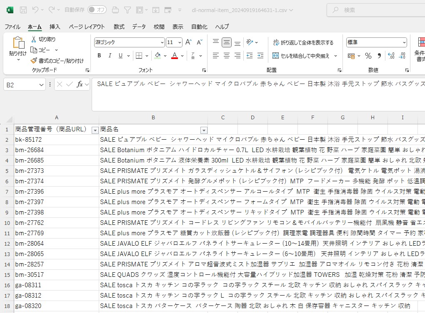Apply the comma style number format
Image resolution: width=425 pixels, height=313 pixels.
379,56
